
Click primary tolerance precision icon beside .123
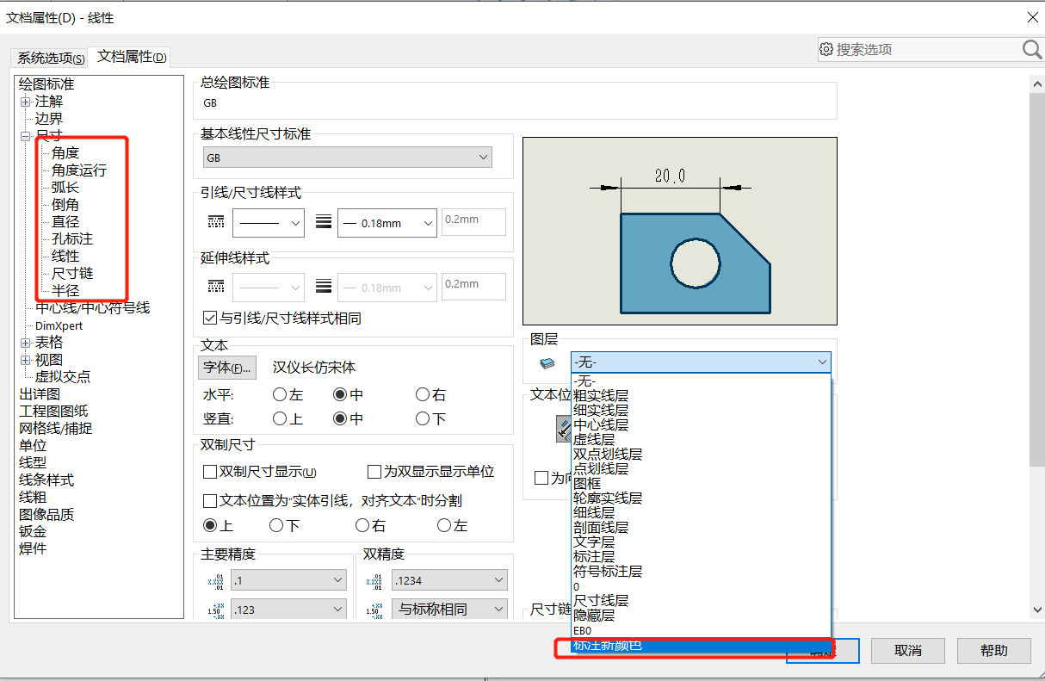[x=215, y=610]
